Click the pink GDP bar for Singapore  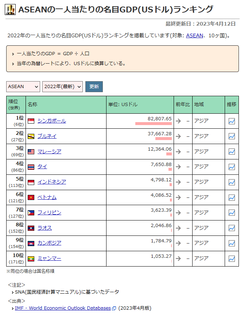tap(153, 124)
